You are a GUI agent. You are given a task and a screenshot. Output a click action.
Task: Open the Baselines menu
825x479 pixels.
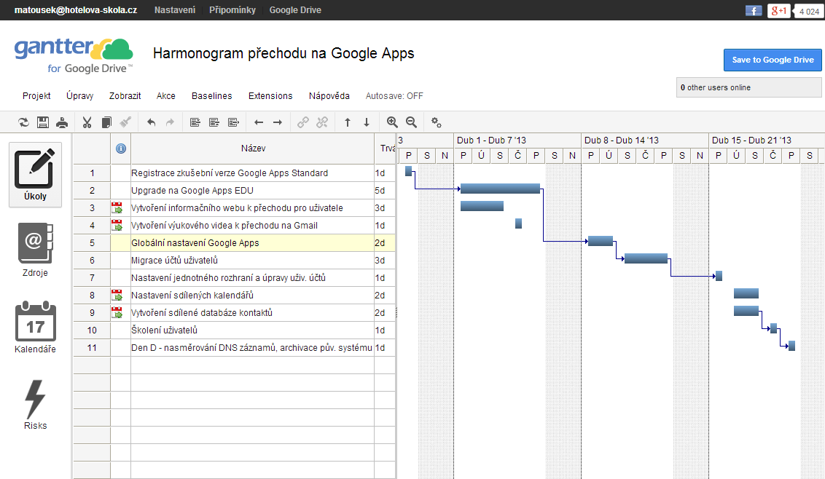click(212, 95)
